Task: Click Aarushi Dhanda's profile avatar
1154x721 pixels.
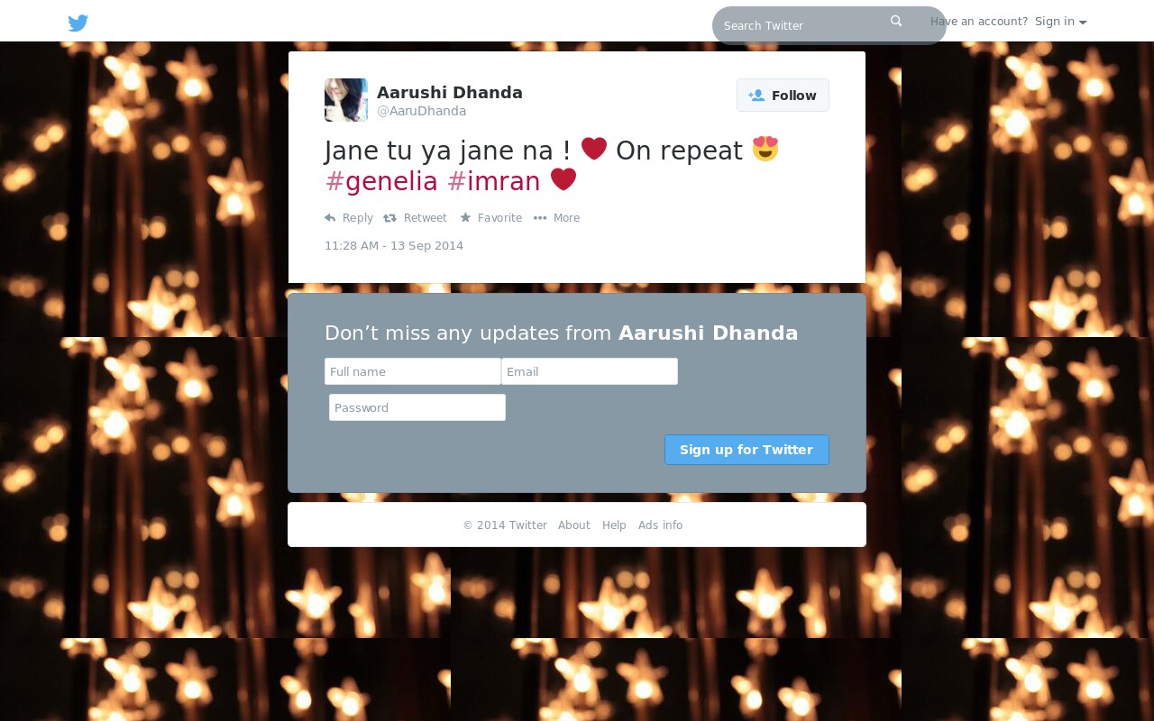Action: 346,100
